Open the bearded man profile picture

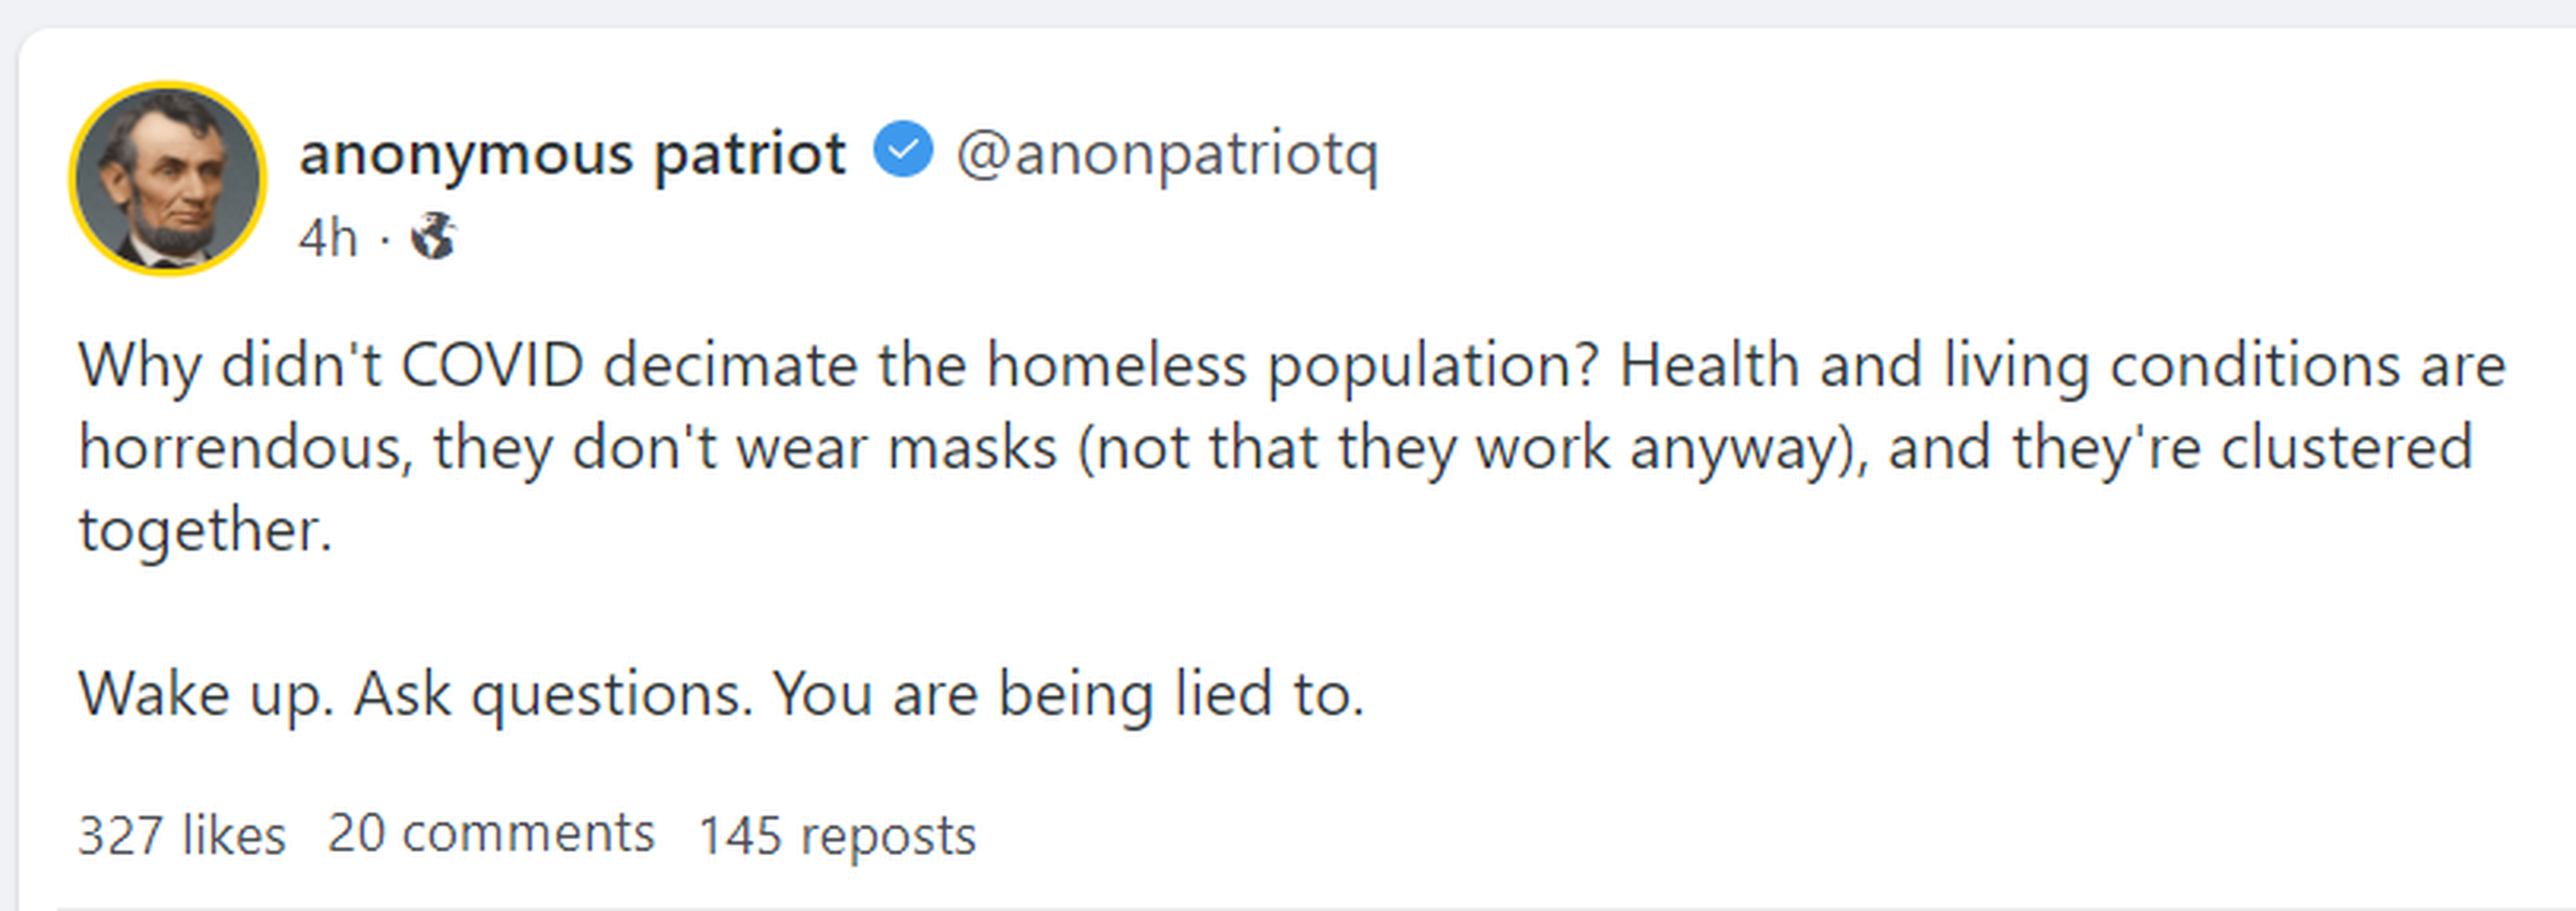pyautogui.click(x=168, y=179)
